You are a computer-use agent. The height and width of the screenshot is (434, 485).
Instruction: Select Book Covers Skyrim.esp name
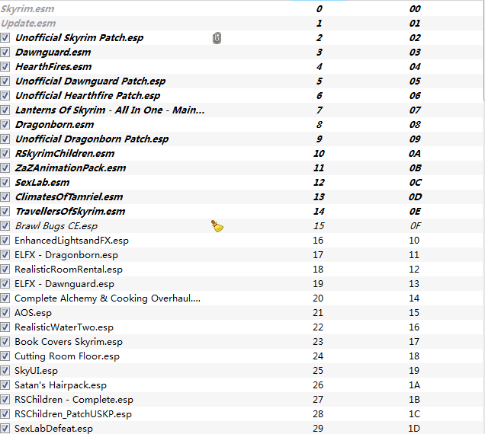(69, 342)
